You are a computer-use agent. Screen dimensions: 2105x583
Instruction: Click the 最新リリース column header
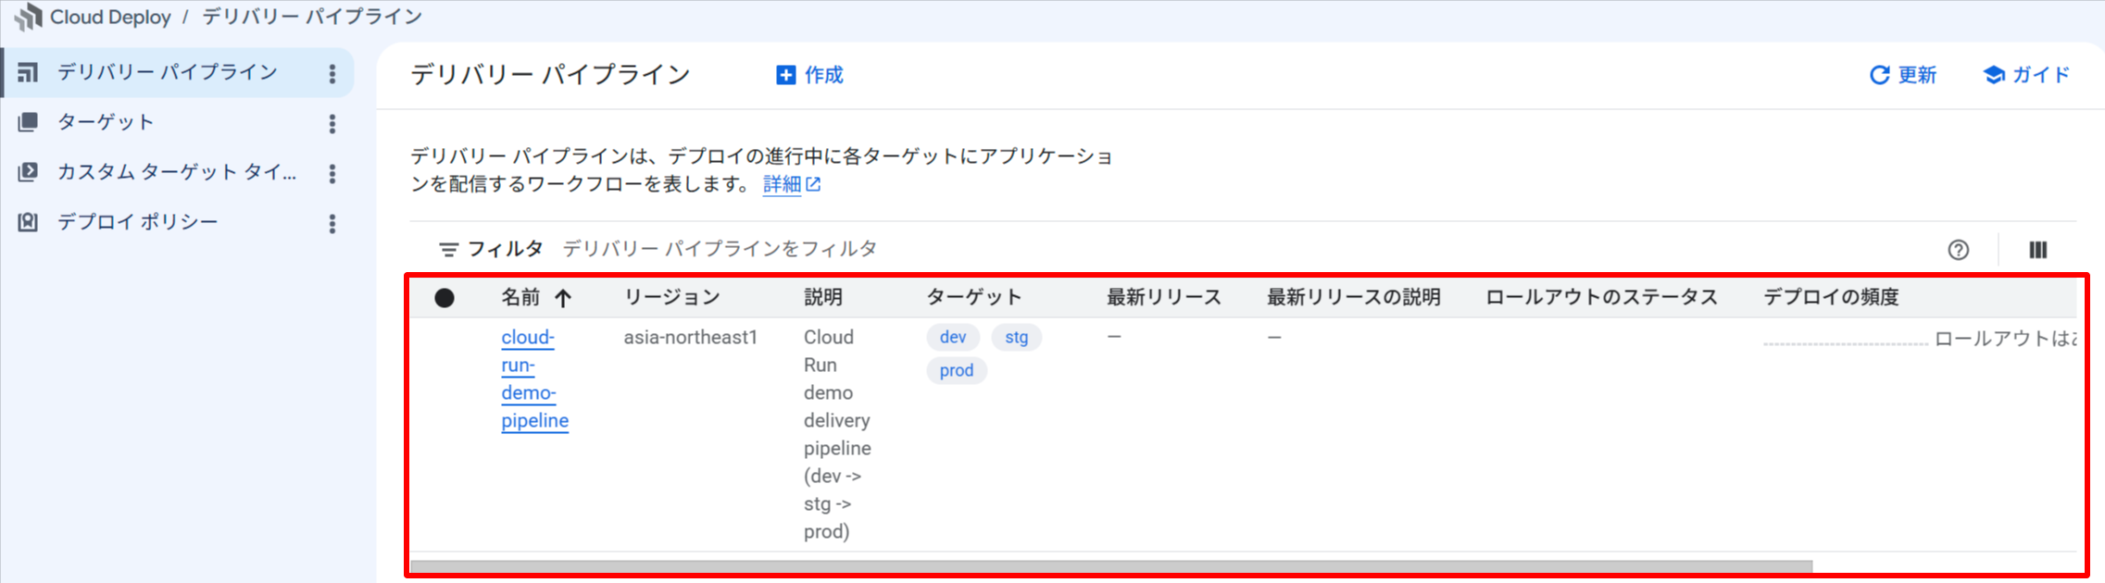pos(1164,297)
